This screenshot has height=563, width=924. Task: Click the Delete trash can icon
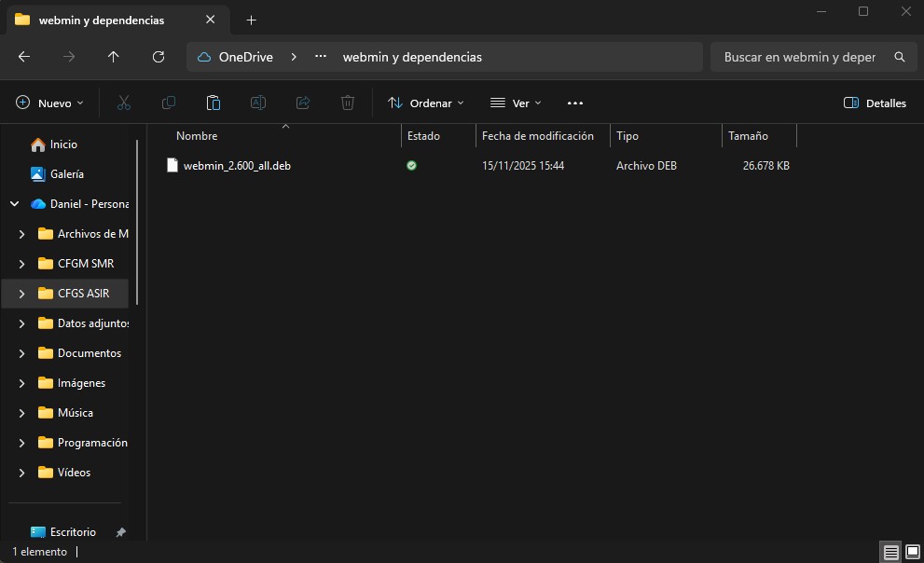[348, 103]
